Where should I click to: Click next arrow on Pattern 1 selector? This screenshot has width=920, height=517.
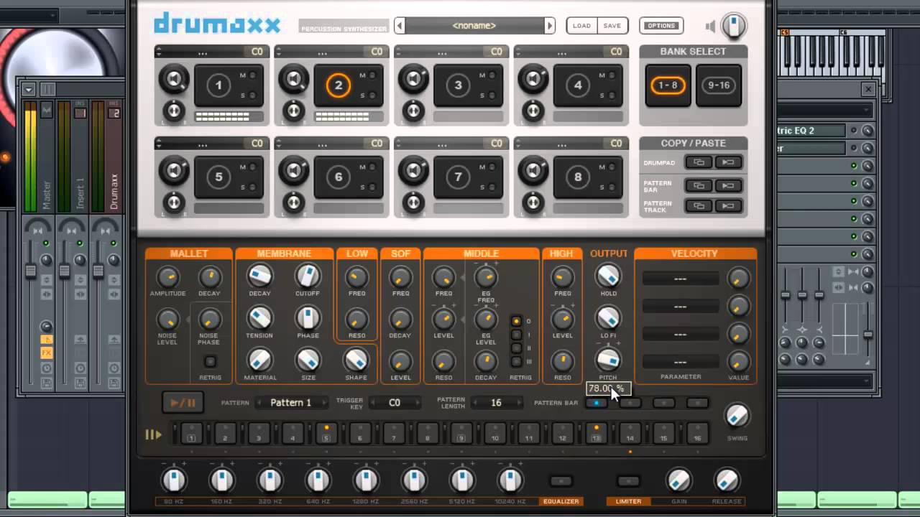[x=326, y=403]
